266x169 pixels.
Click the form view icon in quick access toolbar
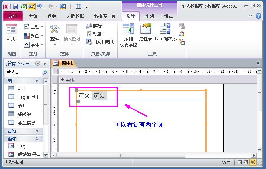(63, 6)
